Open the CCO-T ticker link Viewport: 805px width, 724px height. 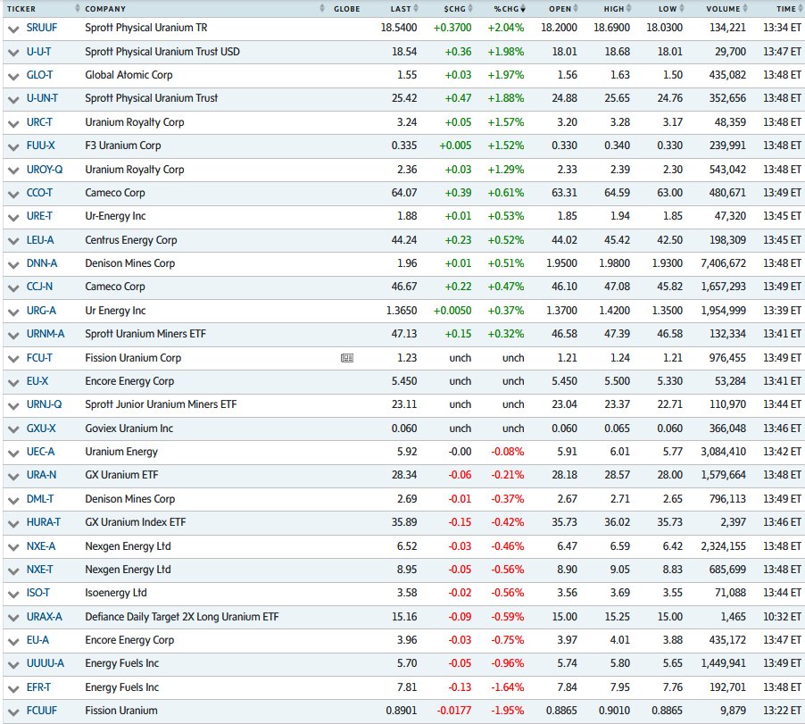(x=39, y=193)
